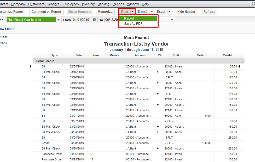255x162 pixels.
Task: Open the Window menu
Action: click(x=133, y=4)
